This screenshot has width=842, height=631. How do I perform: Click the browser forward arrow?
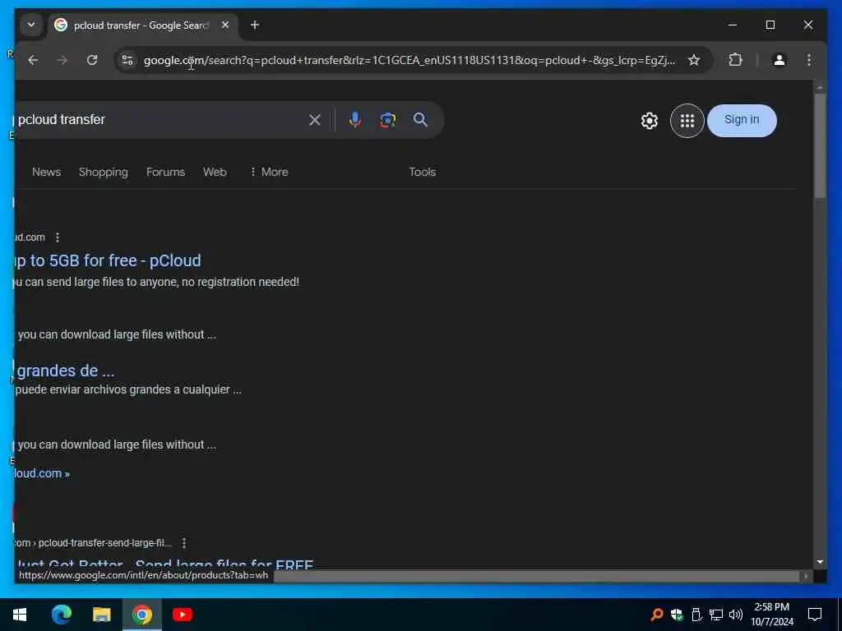pyautogui.click(x=62, y=60)
